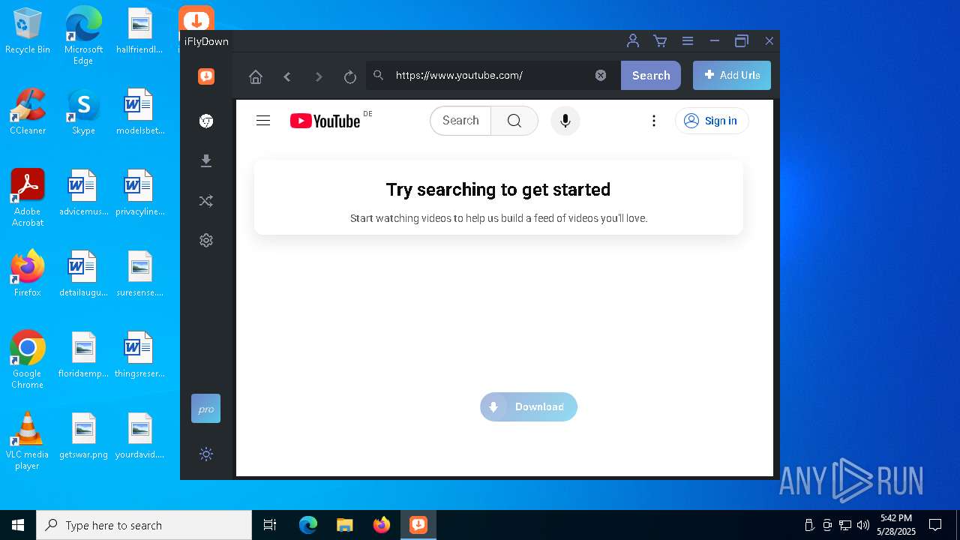Select the floridaemp image file on desktop
The height and width of the screenshot is (540, 960).
[83, 355]
